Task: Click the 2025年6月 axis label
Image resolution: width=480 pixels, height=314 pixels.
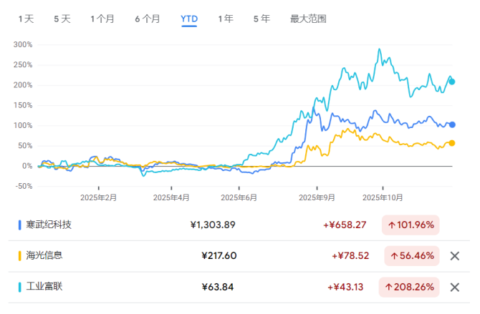Action: tap(239, 198)
